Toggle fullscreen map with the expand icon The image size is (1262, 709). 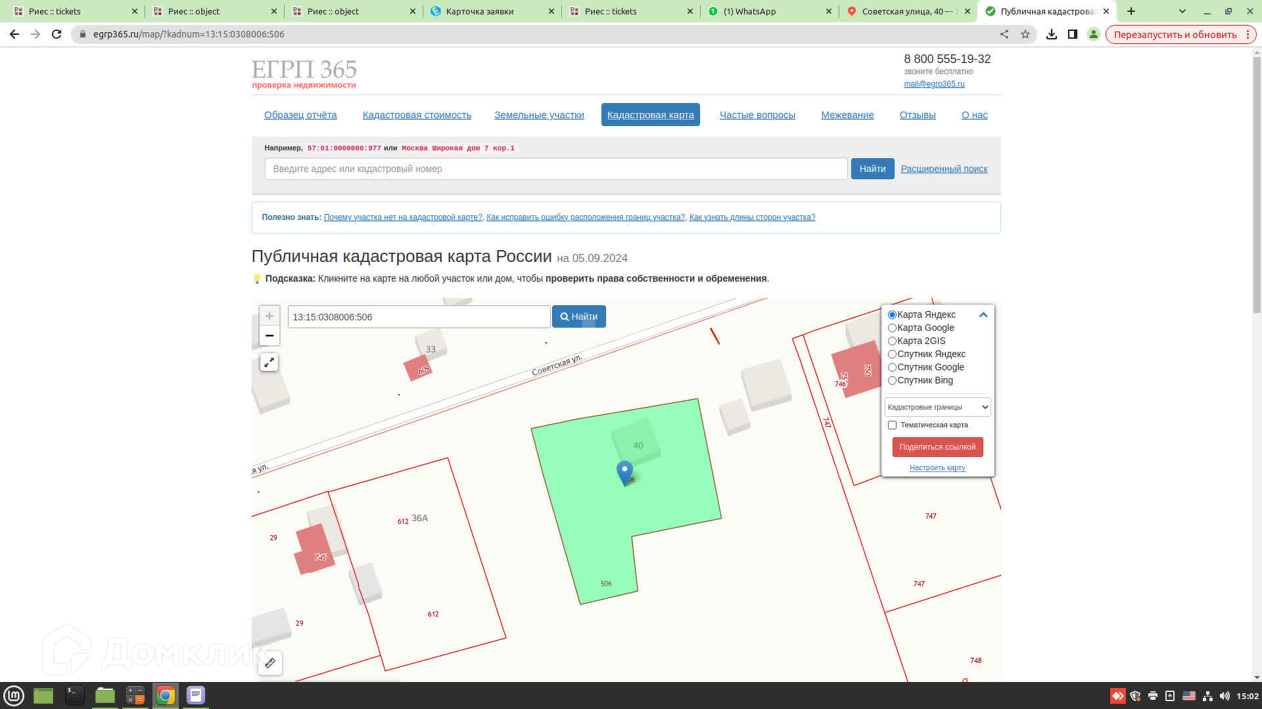[269, 362]
